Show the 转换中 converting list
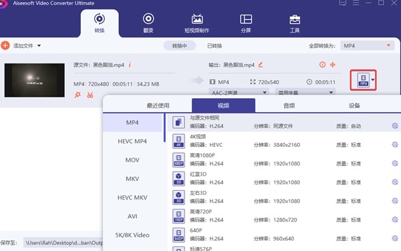 pos(180,45)
